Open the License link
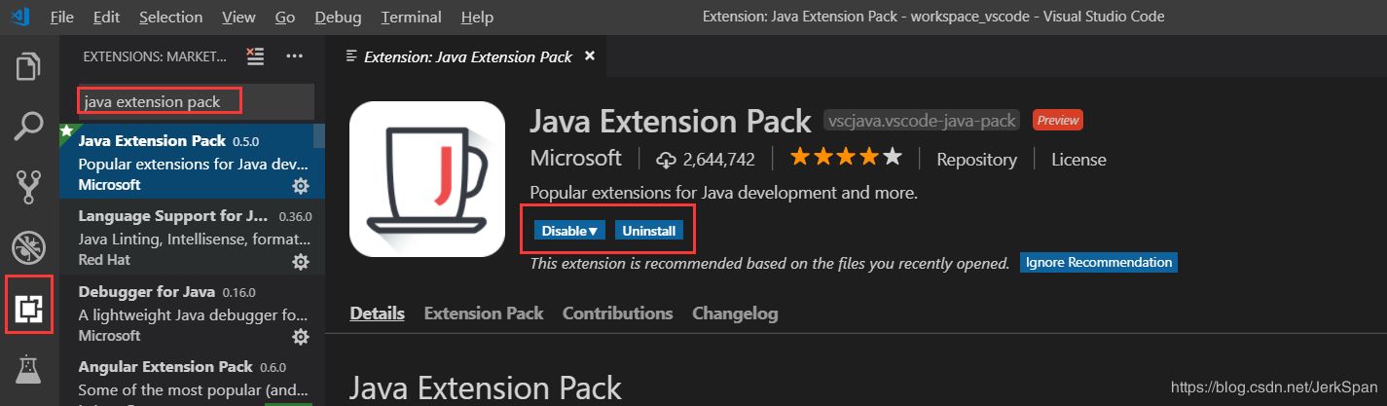1387x406 pixels. [x=1078, y=159]
